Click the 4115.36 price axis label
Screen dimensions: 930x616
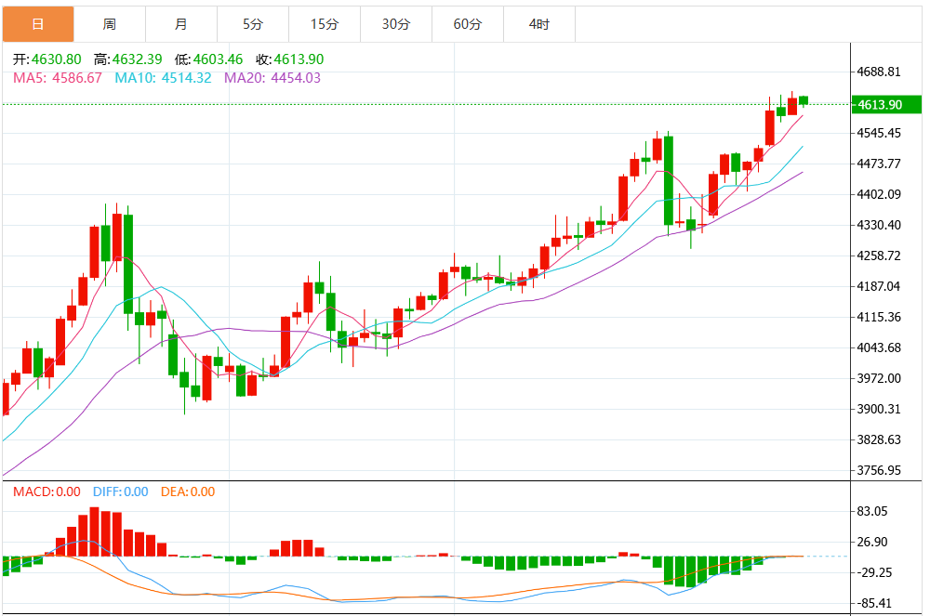(x=879, y=318)
